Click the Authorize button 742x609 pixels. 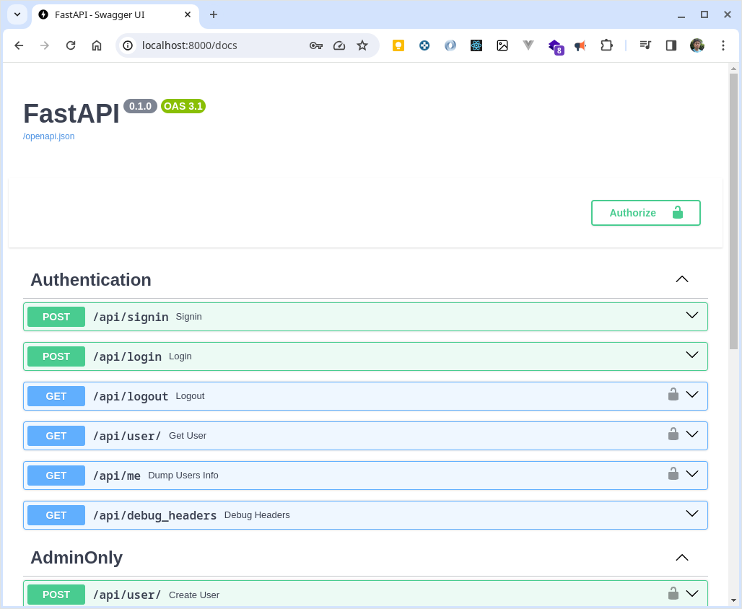pyautogui.click(x=645, y=213)
